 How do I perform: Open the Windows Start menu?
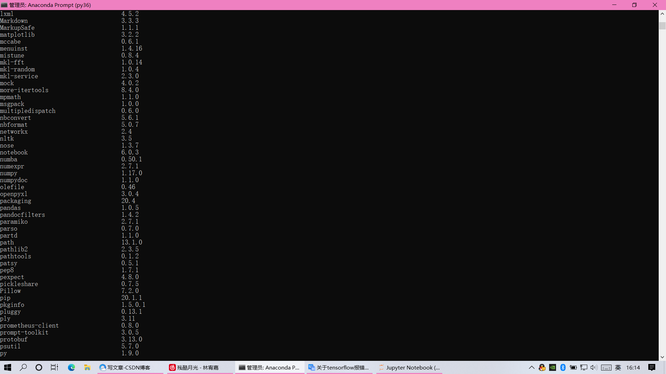tap(8, 367)
